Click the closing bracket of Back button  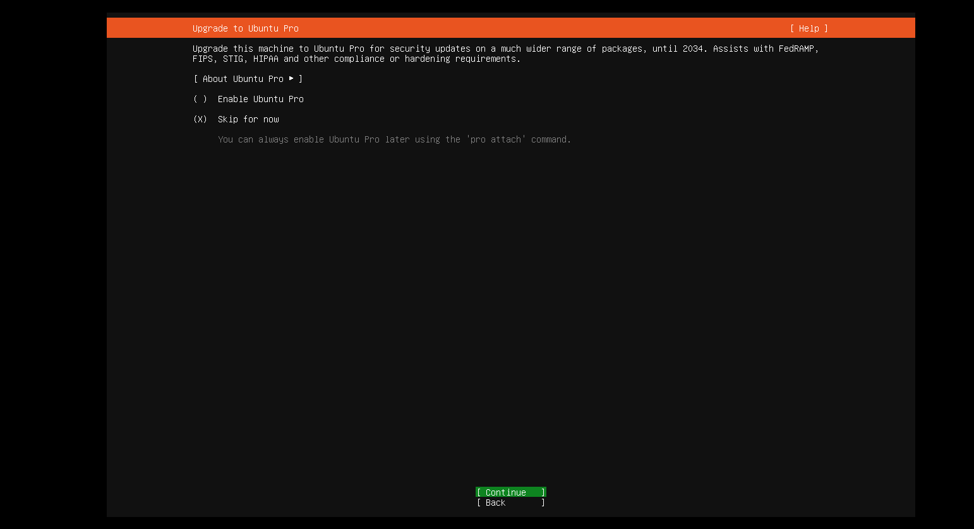[x=543, y=503]
